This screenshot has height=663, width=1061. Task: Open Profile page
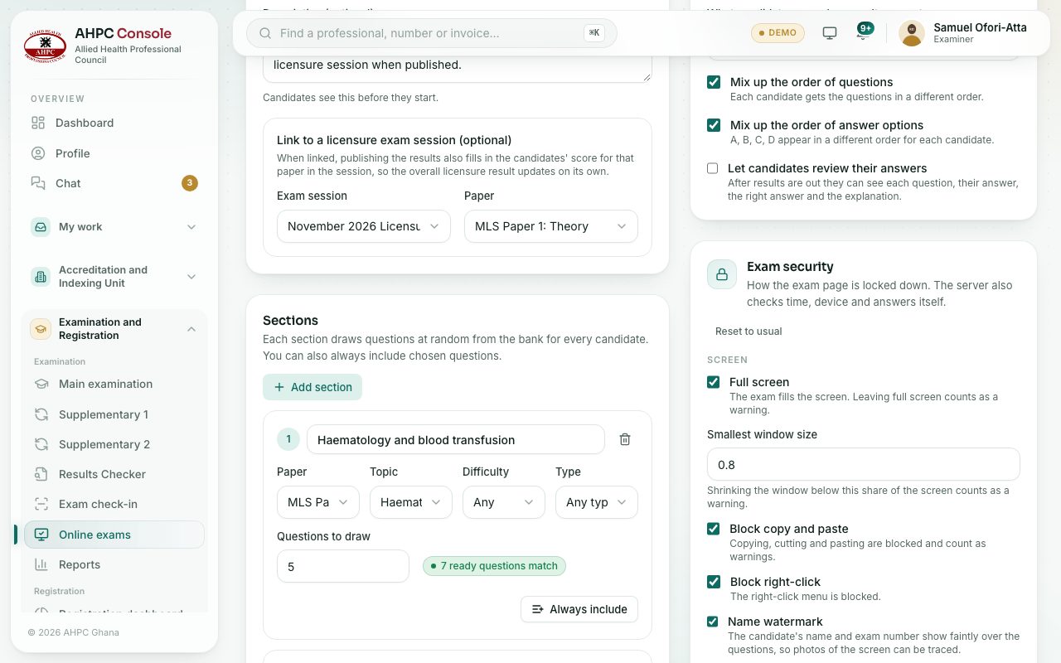[114, 153]
